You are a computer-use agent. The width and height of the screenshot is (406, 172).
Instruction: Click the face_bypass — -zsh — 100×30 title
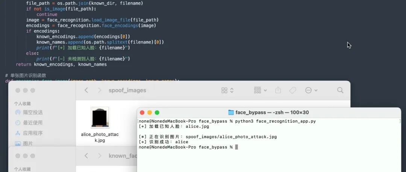point(272,112)
